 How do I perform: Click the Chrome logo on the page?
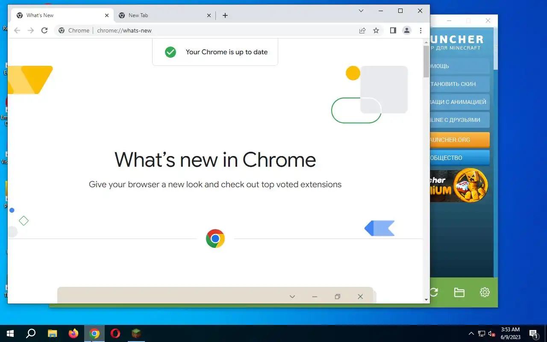[x=215, y=239]
